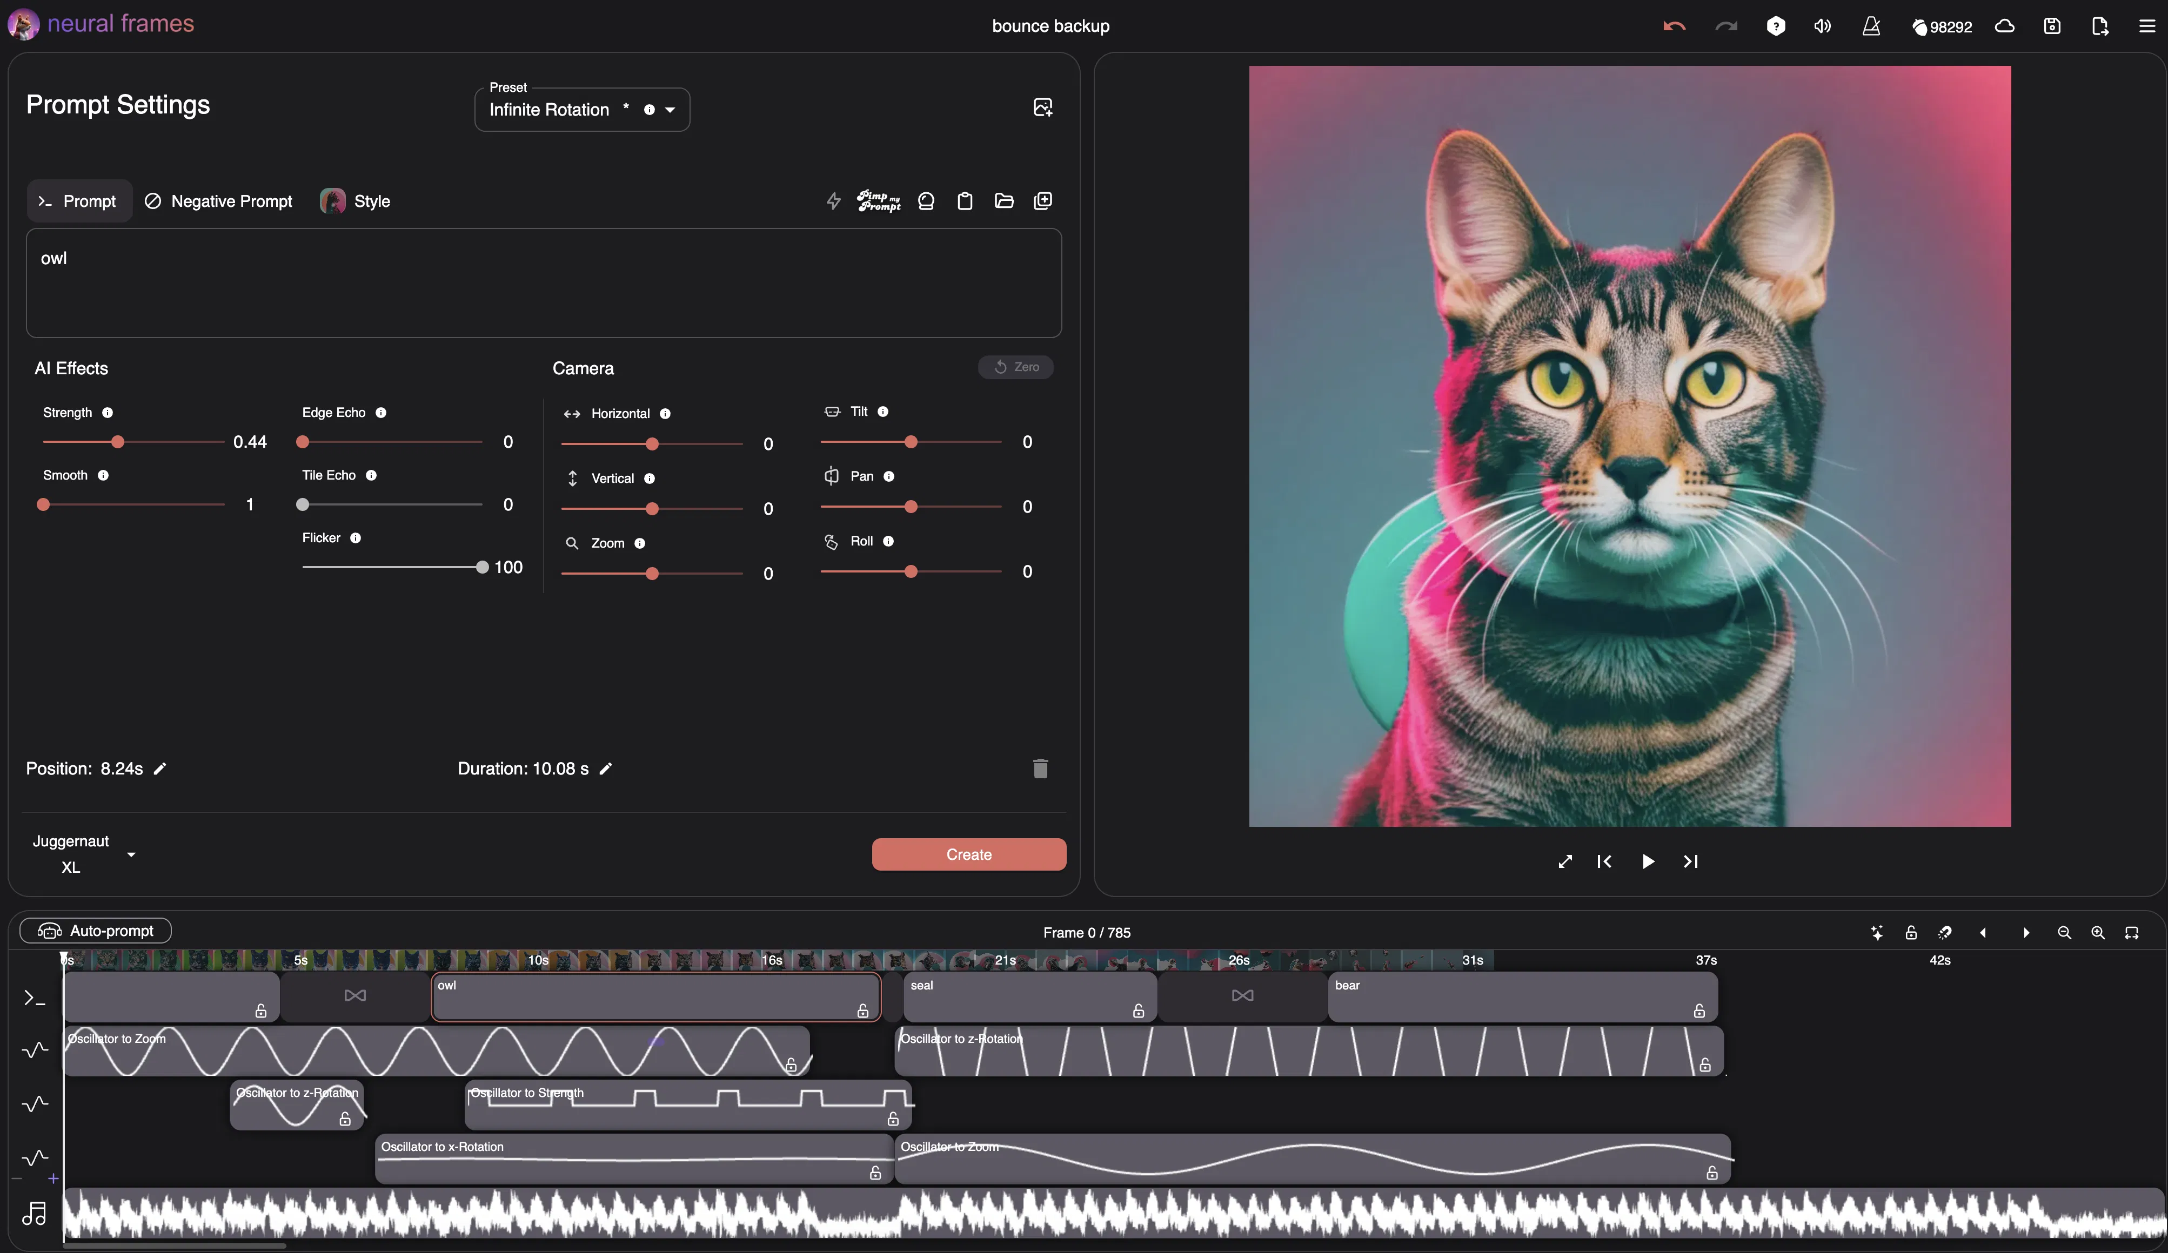The width and height of the screenshot is (2168, 1253).
Task: Zoom out of the timeline
Action: [x=2065, y=933]
